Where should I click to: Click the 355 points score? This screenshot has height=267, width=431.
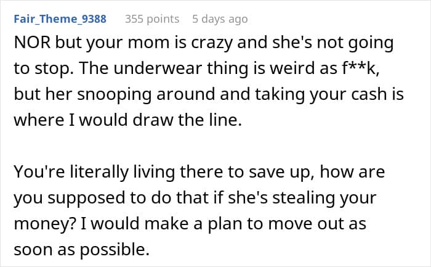click(x=152, y=19)
